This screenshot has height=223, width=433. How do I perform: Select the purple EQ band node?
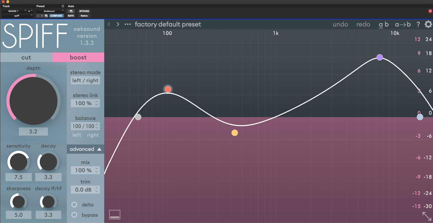click(x=380, y=57)
